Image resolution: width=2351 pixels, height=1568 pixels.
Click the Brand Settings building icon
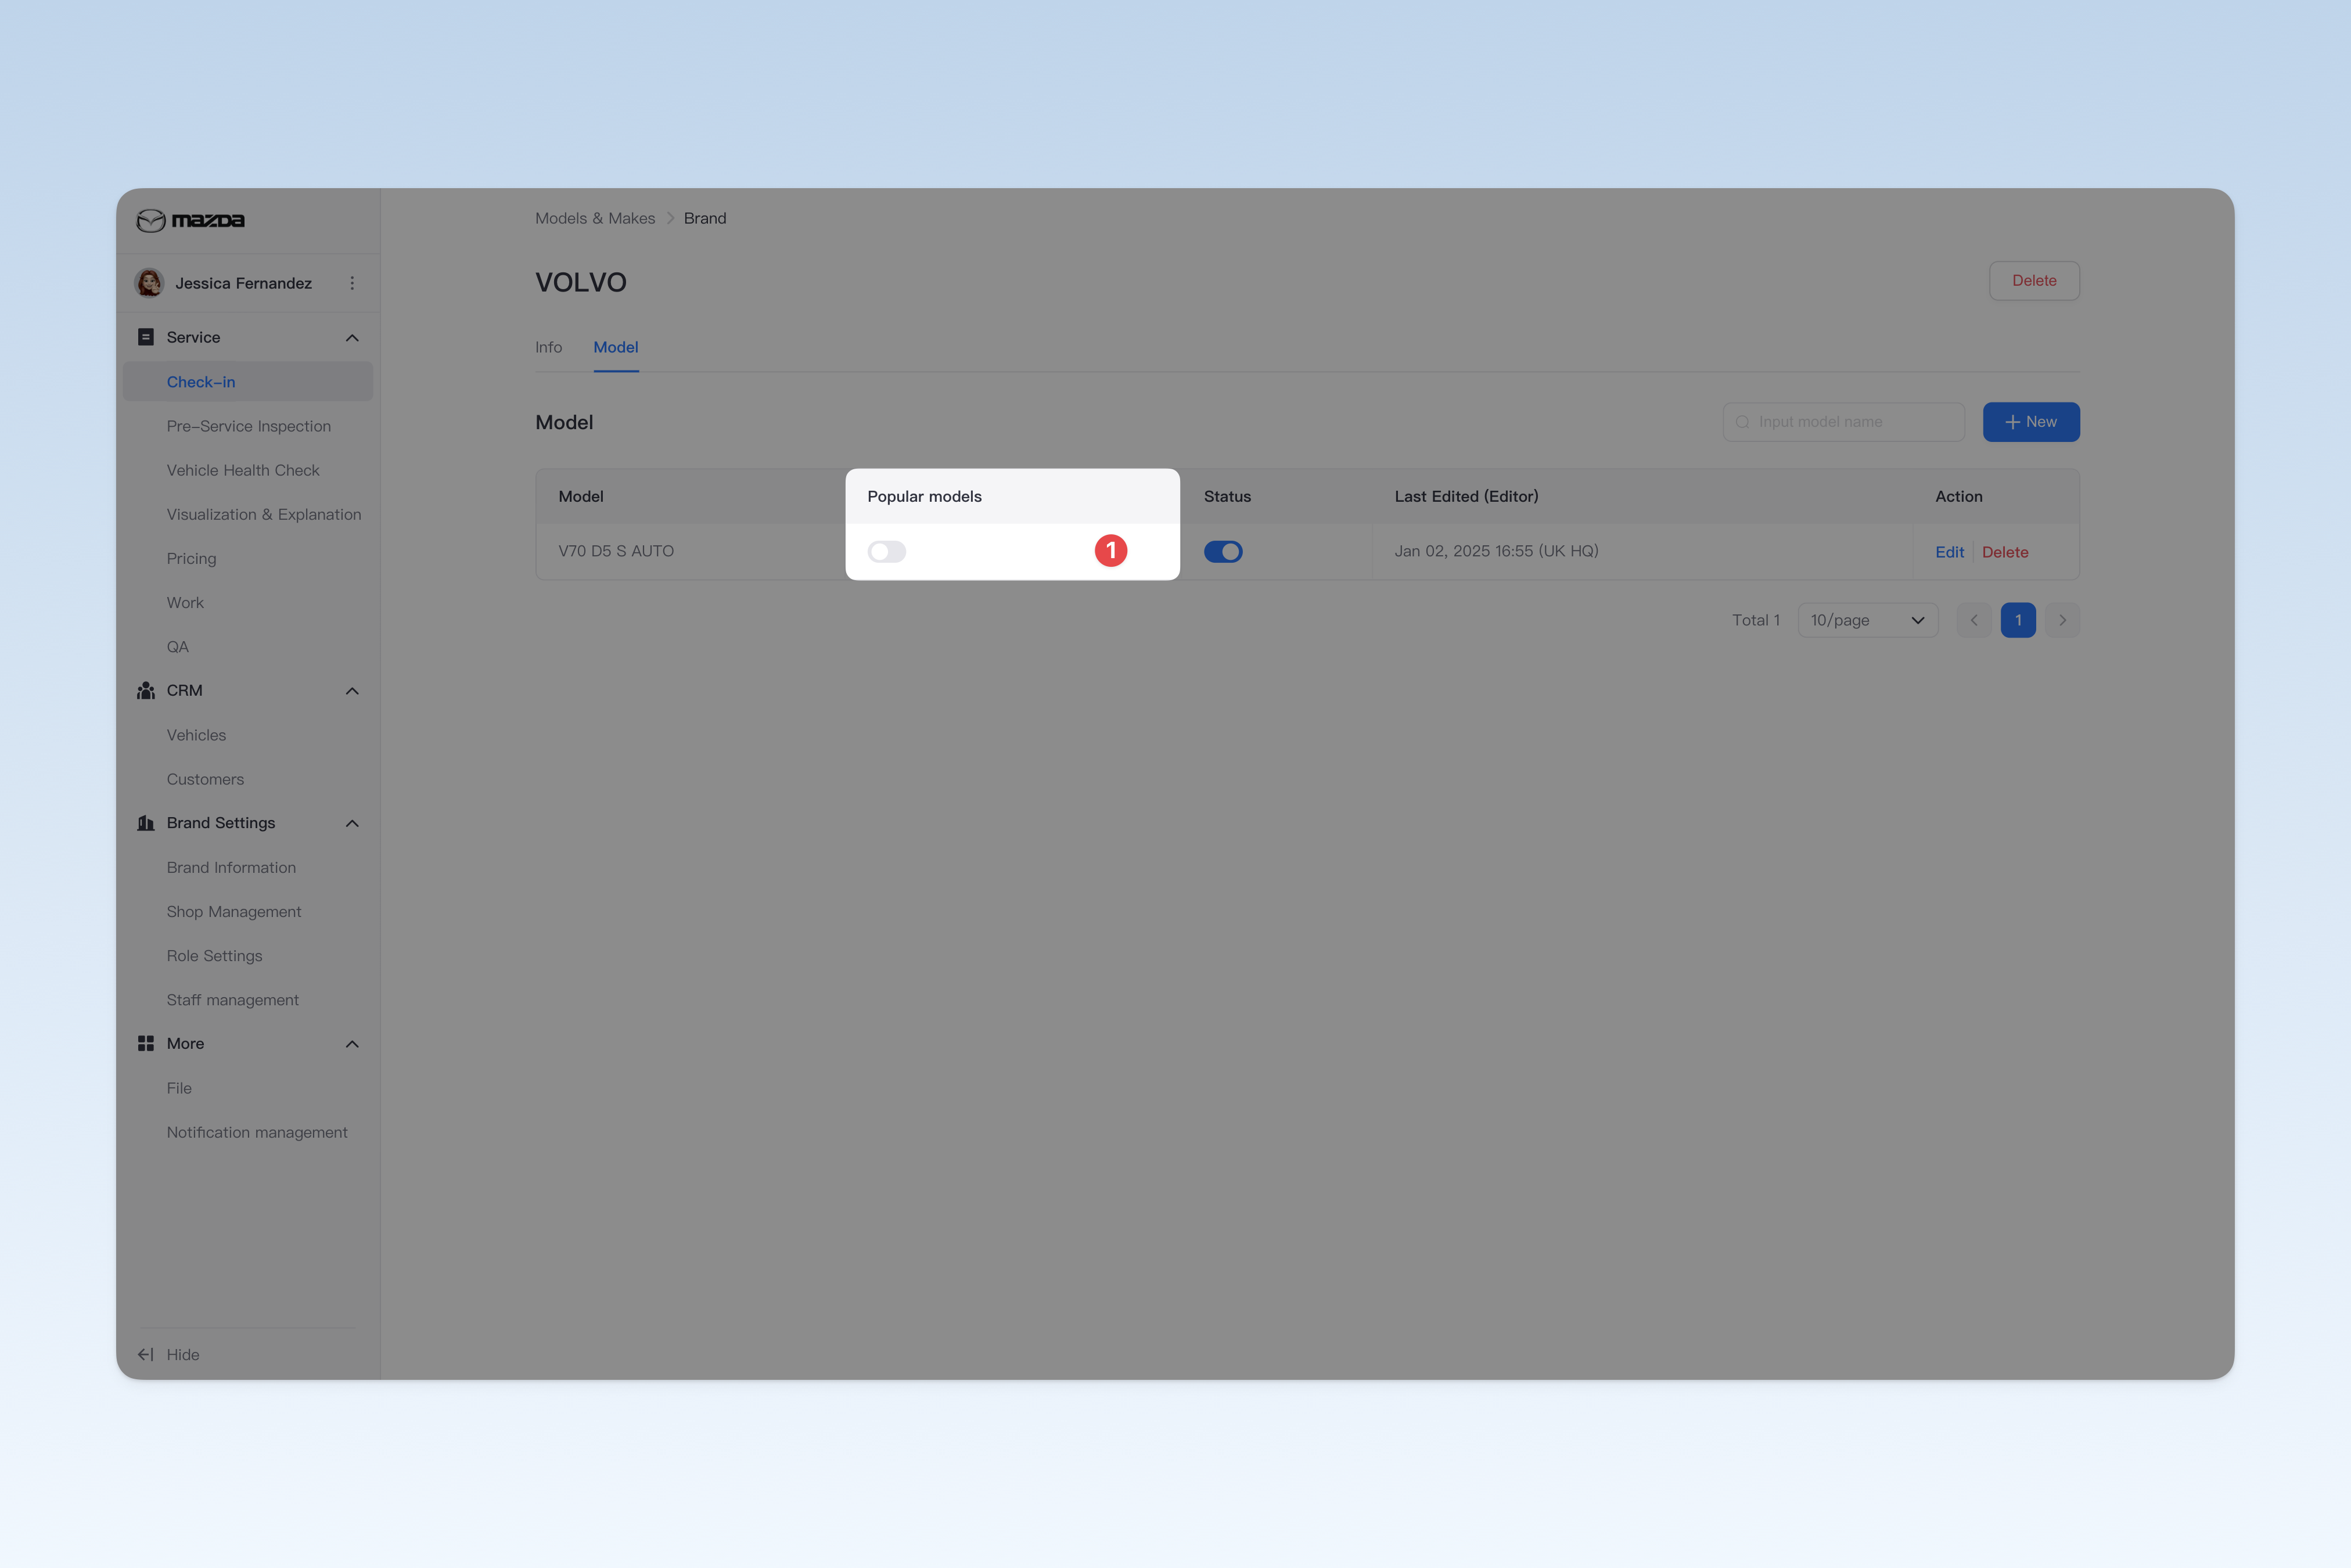146,823
